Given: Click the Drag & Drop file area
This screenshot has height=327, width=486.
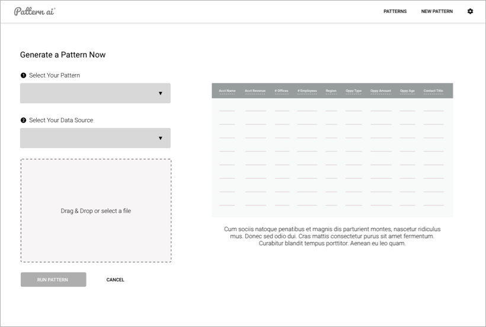Looking at the screenshot, I should pos(96,211).
